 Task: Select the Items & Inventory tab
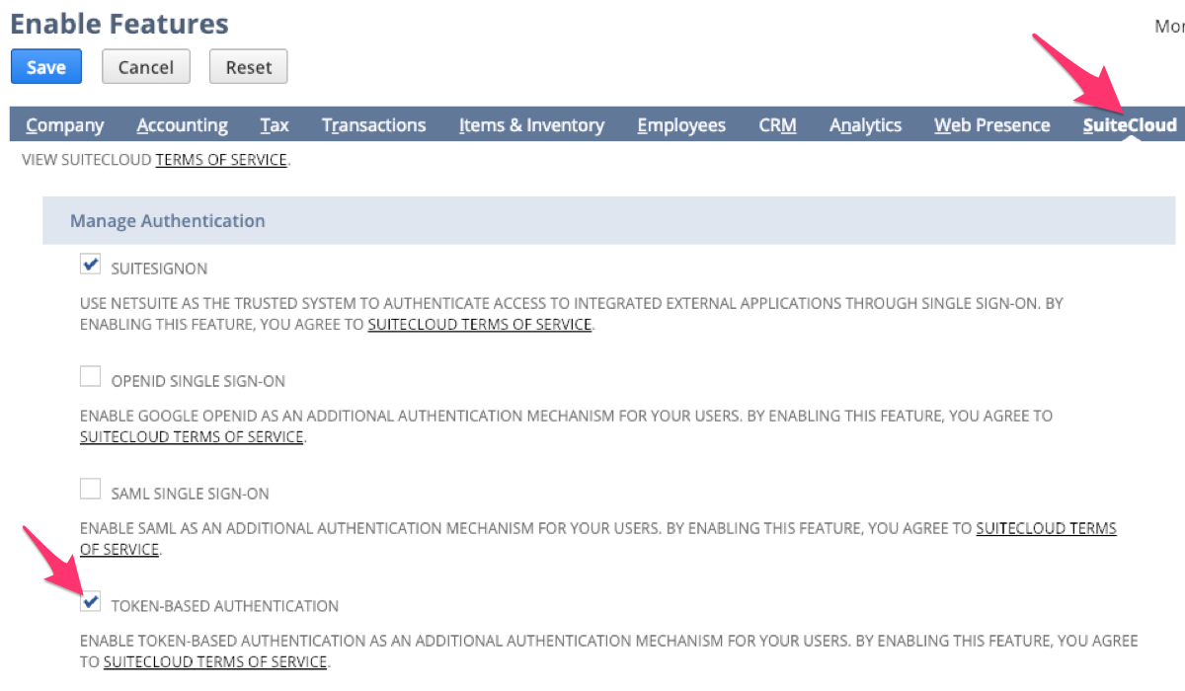[x=531, y=125]
